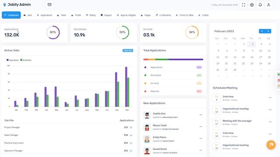Click the February 2023 calendar title
280x157 pixels.
224,31
